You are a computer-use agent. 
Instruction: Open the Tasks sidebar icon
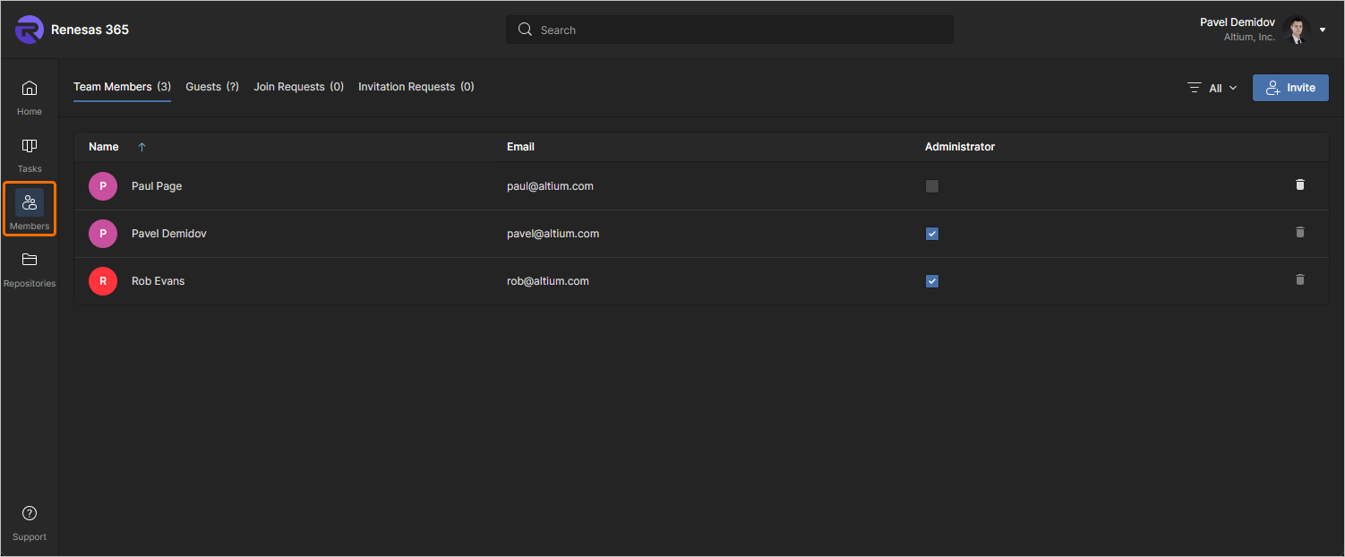[30, 146]
